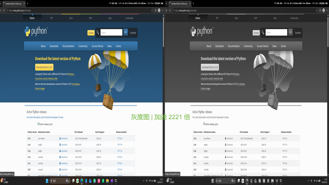Click the vertical scrollbar thumb on the color page

[163, 32]
